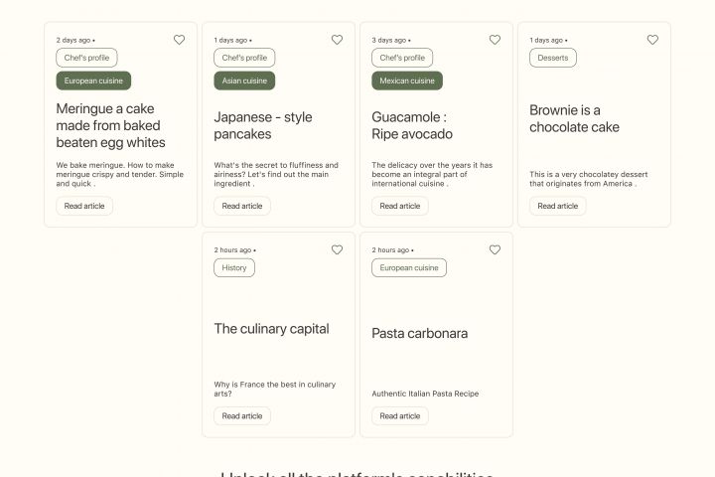Select the Asian cuisine tag
The image size is (715, 477).
(244, 80)
